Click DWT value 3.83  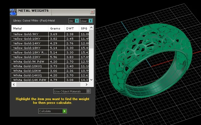pyautogui.click(x=70, y=57)
